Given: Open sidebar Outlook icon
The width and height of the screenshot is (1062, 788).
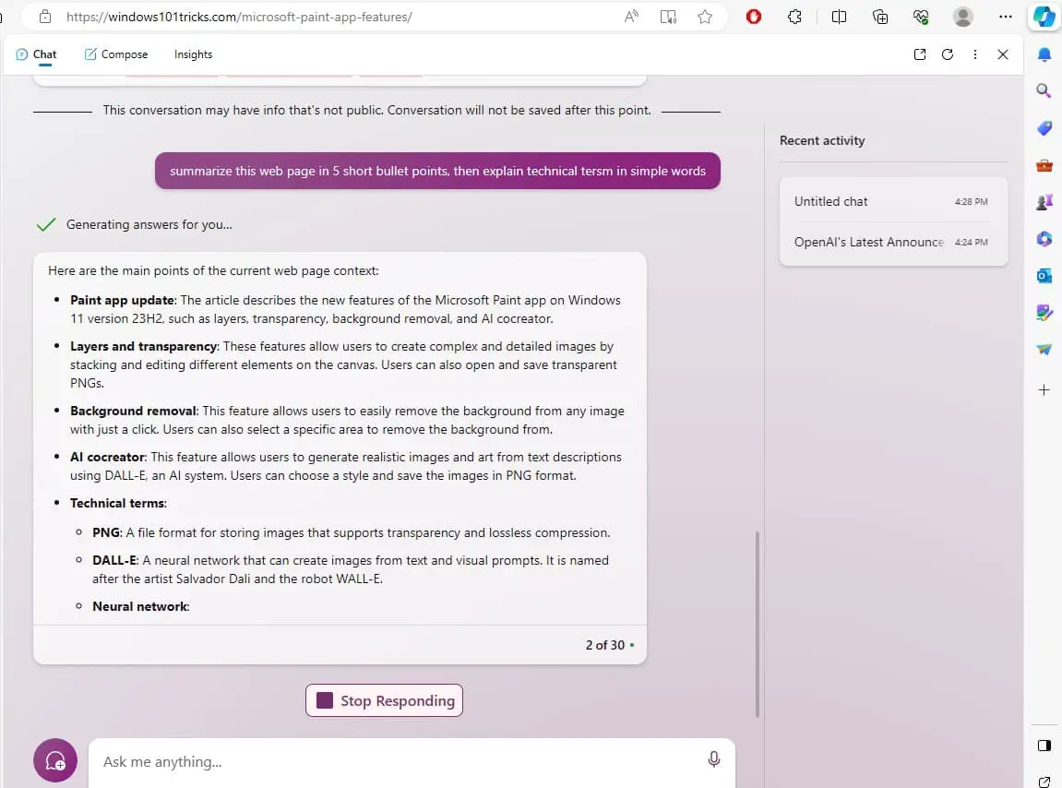Looking at the screenshot, I should [x=1044, y=276].
